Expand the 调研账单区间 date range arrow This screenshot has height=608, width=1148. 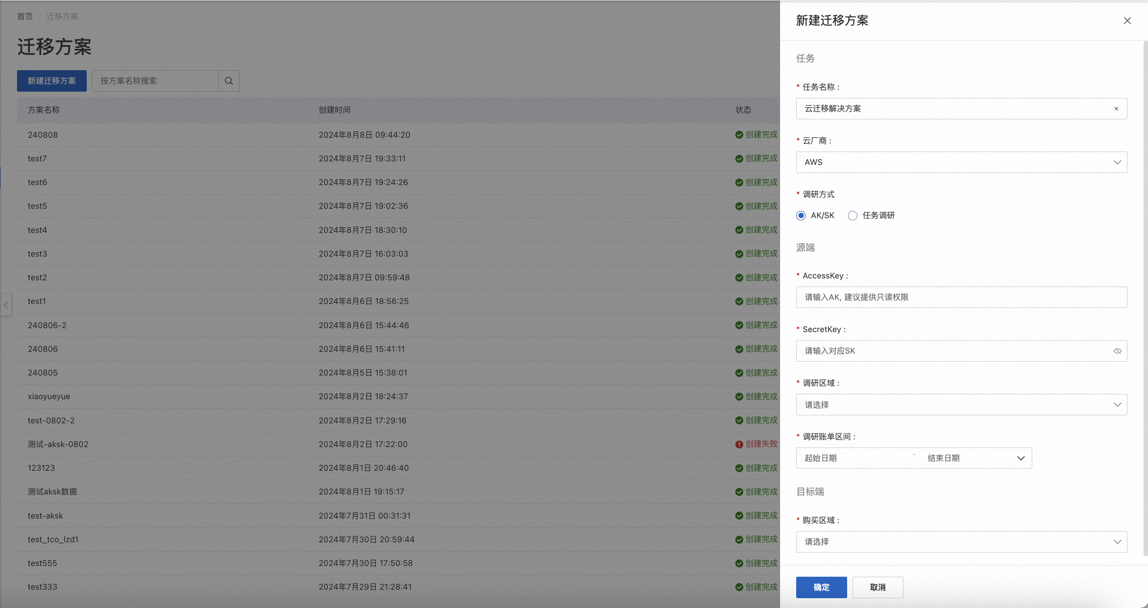[x=1021, y=458]
